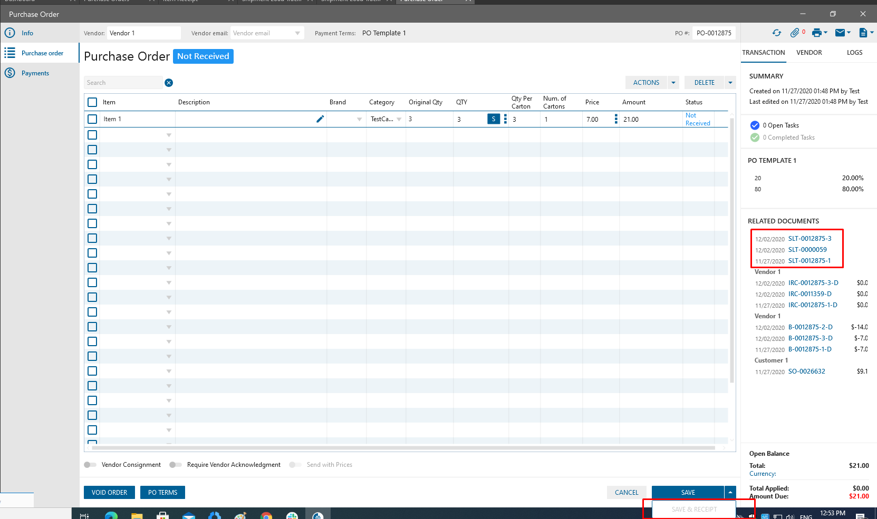Open related document SLT-0000059

click(x=807, y=250)
